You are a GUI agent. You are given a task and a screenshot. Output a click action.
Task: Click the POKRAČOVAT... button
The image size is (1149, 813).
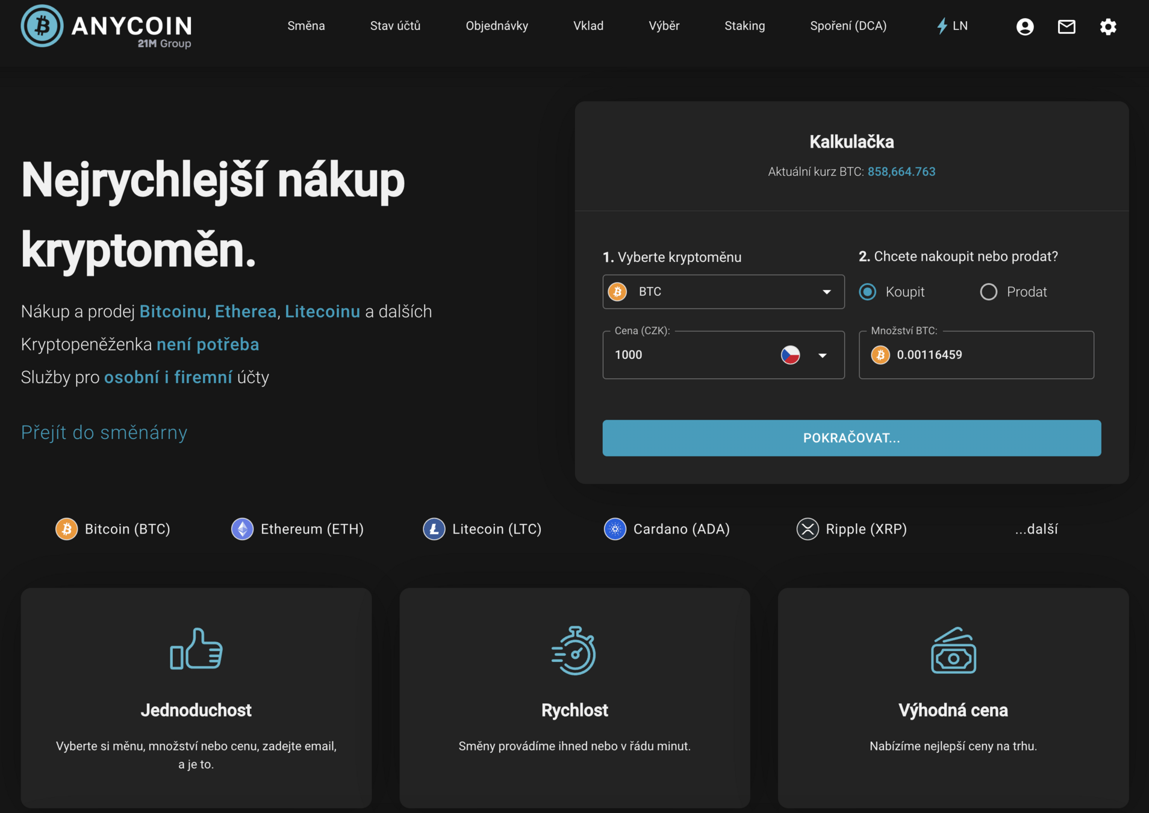[x=852, y=438]
